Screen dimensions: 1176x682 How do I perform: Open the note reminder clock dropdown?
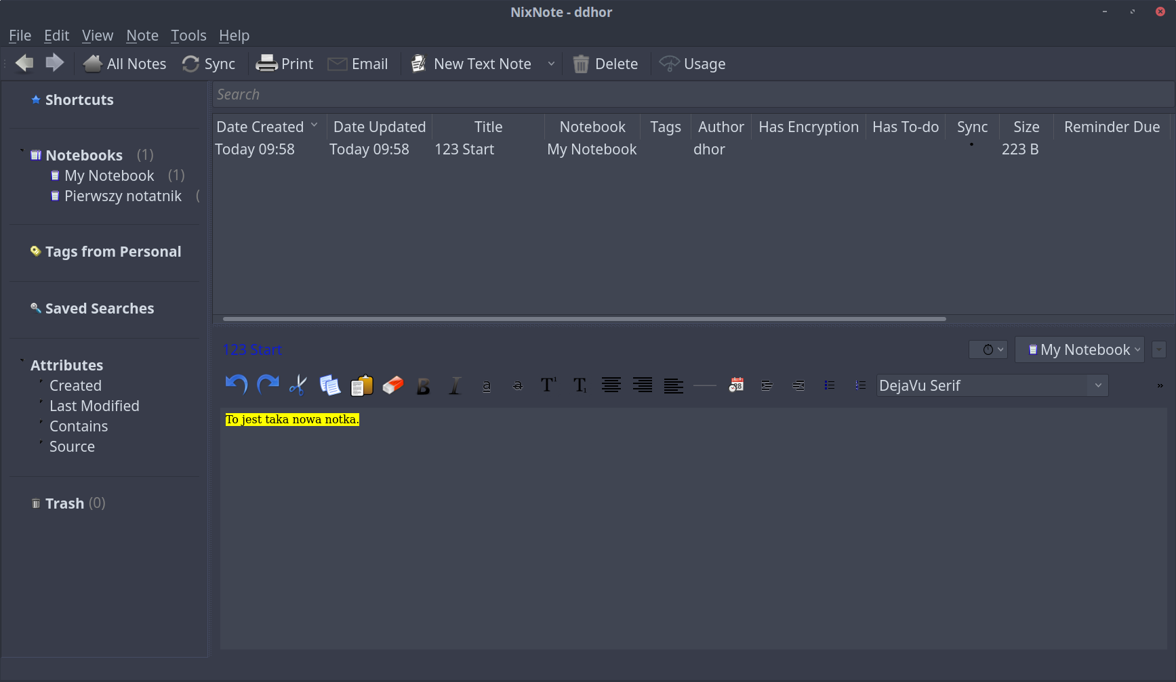pos(988,349)
